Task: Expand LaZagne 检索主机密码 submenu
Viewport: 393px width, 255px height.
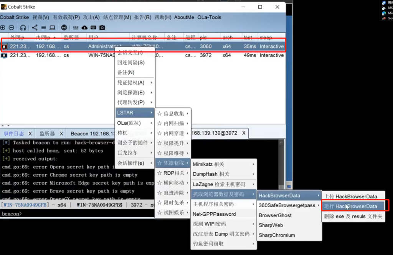Action: click(224, 184)
